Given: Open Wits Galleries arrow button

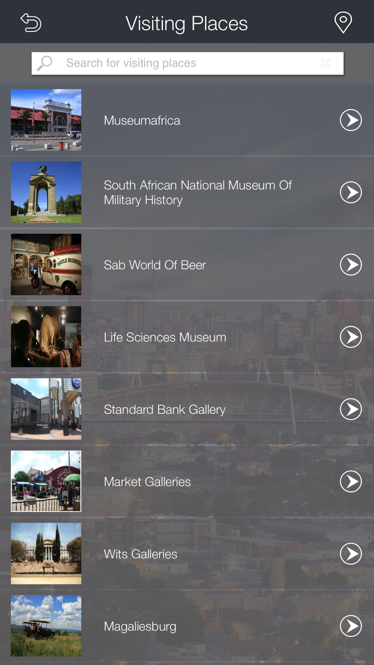Looking at the screenshot, I should click(x=350, y=554).
